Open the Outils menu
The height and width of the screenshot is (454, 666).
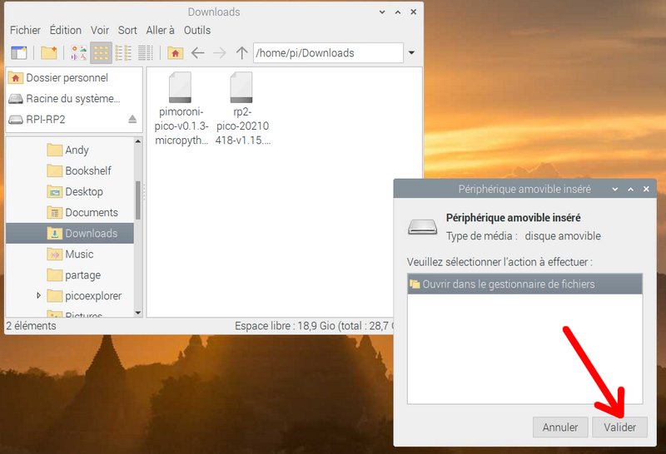tap(197, 30)
